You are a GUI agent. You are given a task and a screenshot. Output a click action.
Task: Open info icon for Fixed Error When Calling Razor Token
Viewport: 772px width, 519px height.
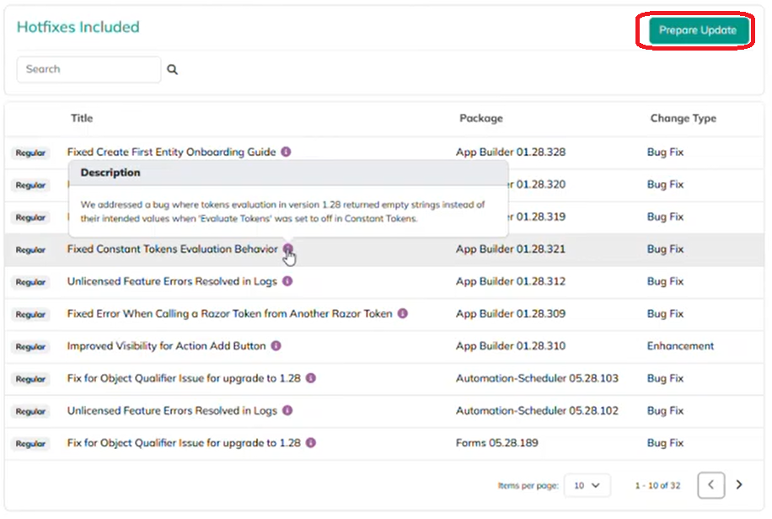pos(402,313)
